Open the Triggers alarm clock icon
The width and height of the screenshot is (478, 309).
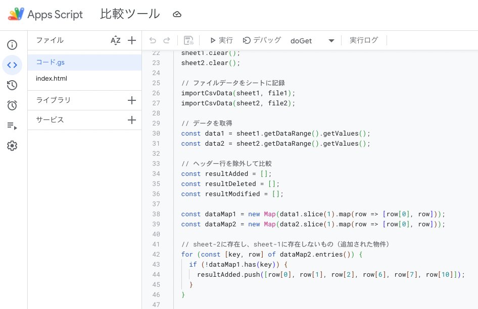[12, 105]
